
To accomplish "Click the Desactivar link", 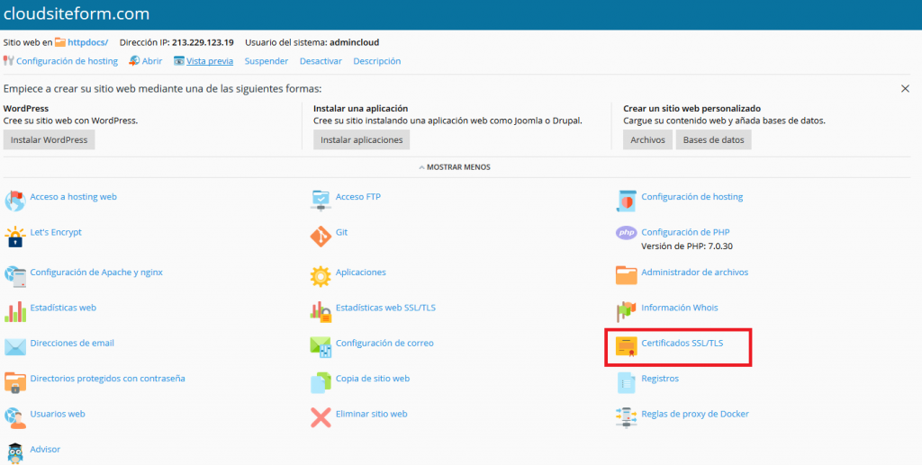I will (x=321, y=61).
